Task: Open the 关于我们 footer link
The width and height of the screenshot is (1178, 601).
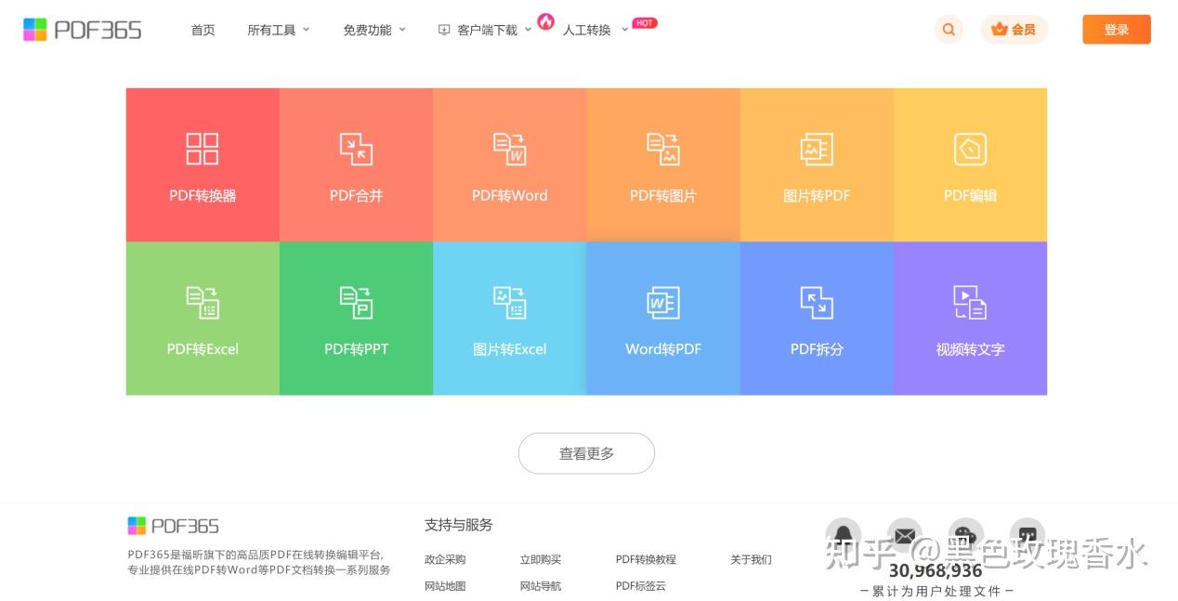Action: 751,559
